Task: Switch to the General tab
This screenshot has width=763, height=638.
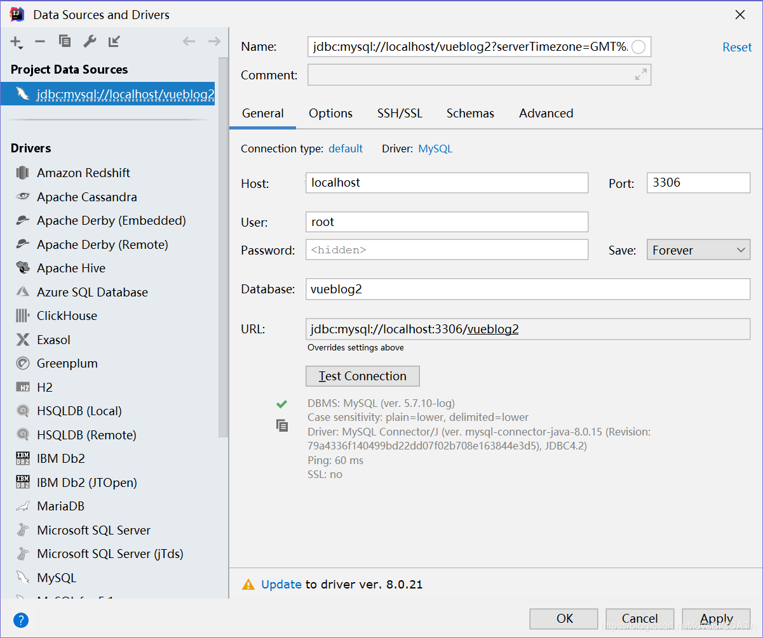Action: point(263,114)
